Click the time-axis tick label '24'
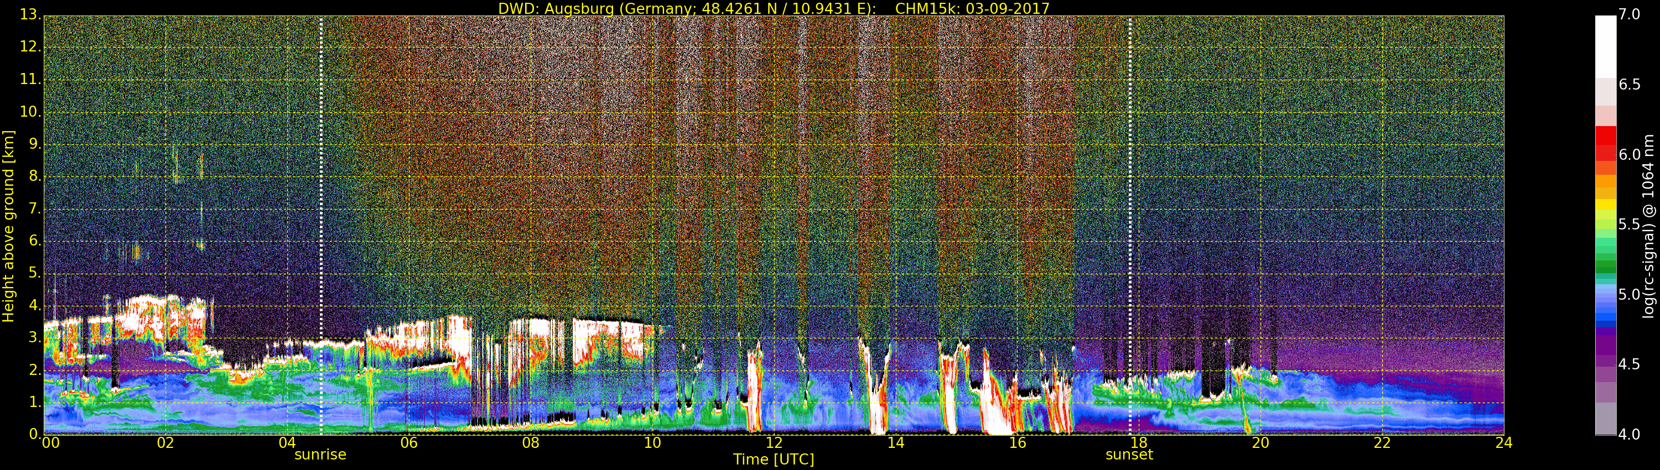1660x470 pixels. [x=1504, y=442]
